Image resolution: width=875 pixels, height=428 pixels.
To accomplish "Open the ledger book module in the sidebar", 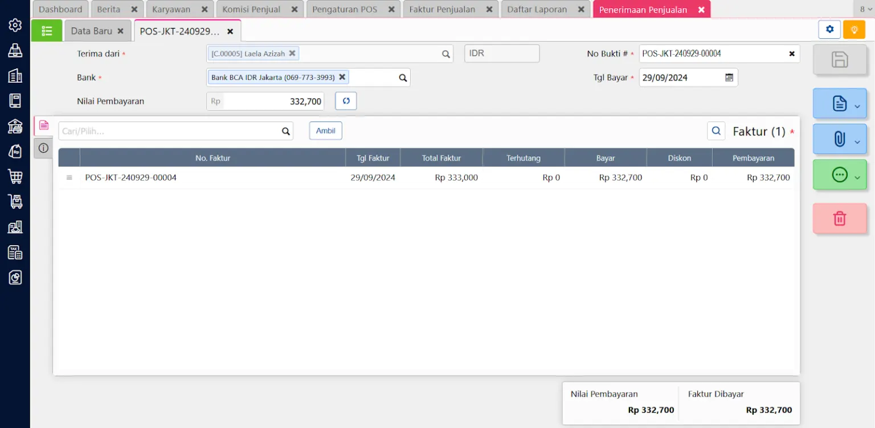I will click(15, 101).
